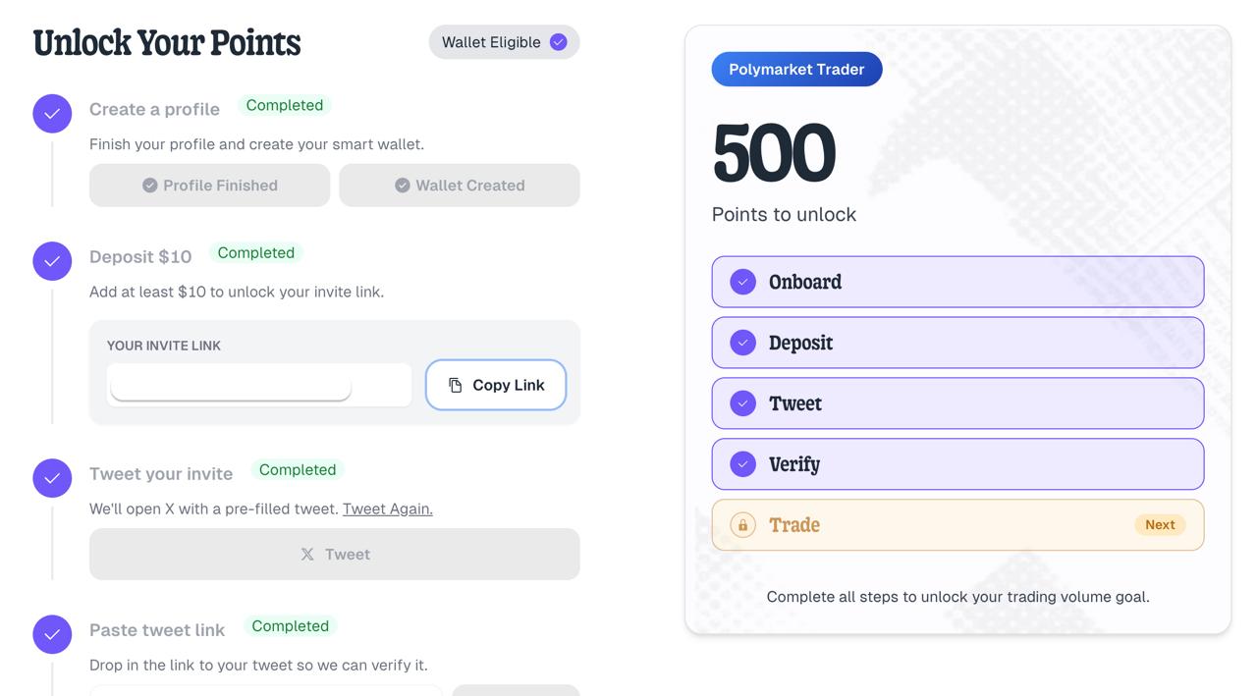
Task: Click the Create a profile step checkmark circle
Action: click(52, 114)
